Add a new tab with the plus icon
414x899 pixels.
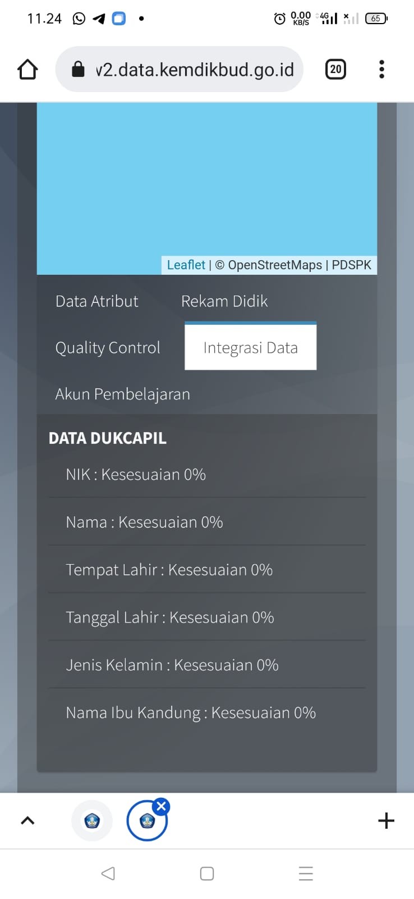[386, 821]
